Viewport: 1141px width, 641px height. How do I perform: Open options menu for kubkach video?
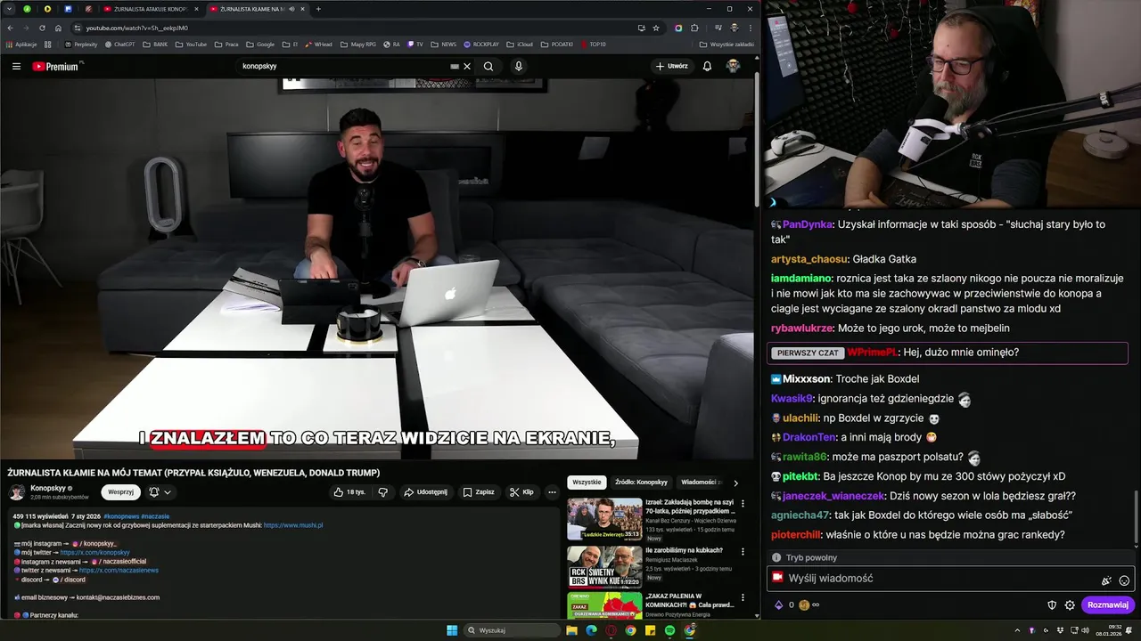743,551
